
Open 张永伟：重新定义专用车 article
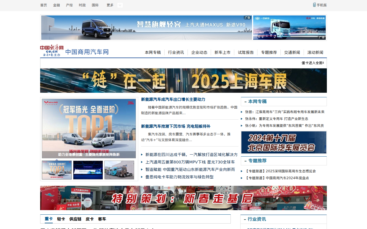point(277,119)
